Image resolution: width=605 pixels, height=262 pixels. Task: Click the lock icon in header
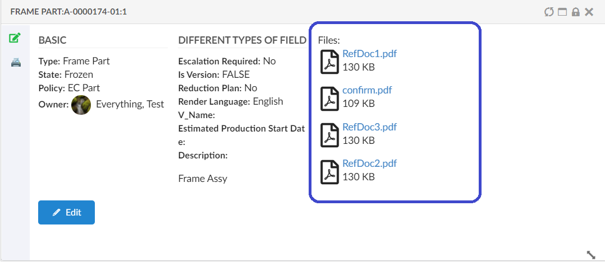coord(576,12)
